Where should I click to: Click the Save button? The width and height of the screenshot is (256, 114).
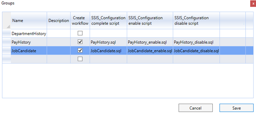pos(236,108)
